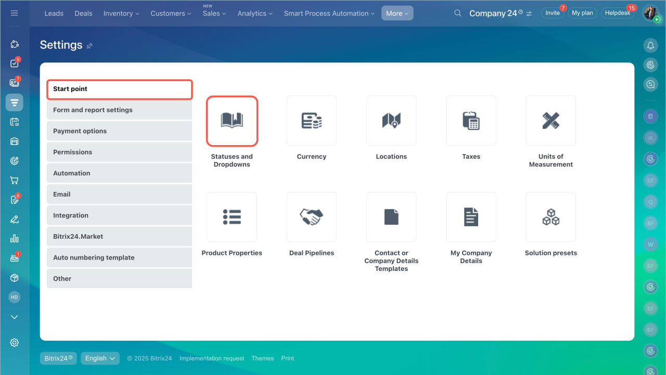Expand the left sidebar chevron
The width and height of the screenshot is (666, 375).
click(x=15, y=317)
